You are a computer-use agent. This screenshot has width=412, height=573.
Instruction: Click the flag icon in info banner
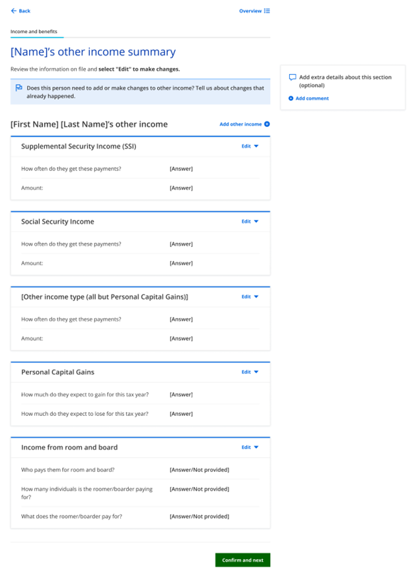coord(19,88)
